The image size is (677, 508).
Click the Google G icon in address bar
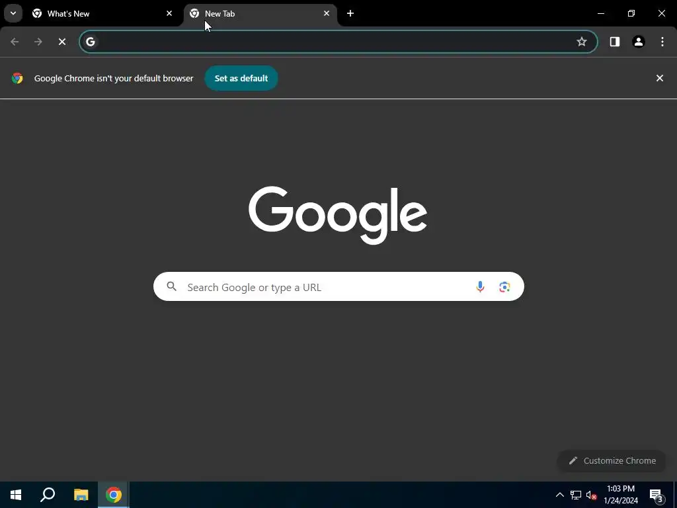pyautogui.click(x=90, y=42)
